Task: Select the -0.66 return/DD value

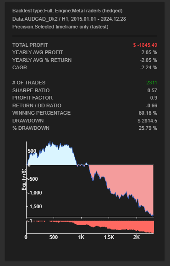Action: 151,105
